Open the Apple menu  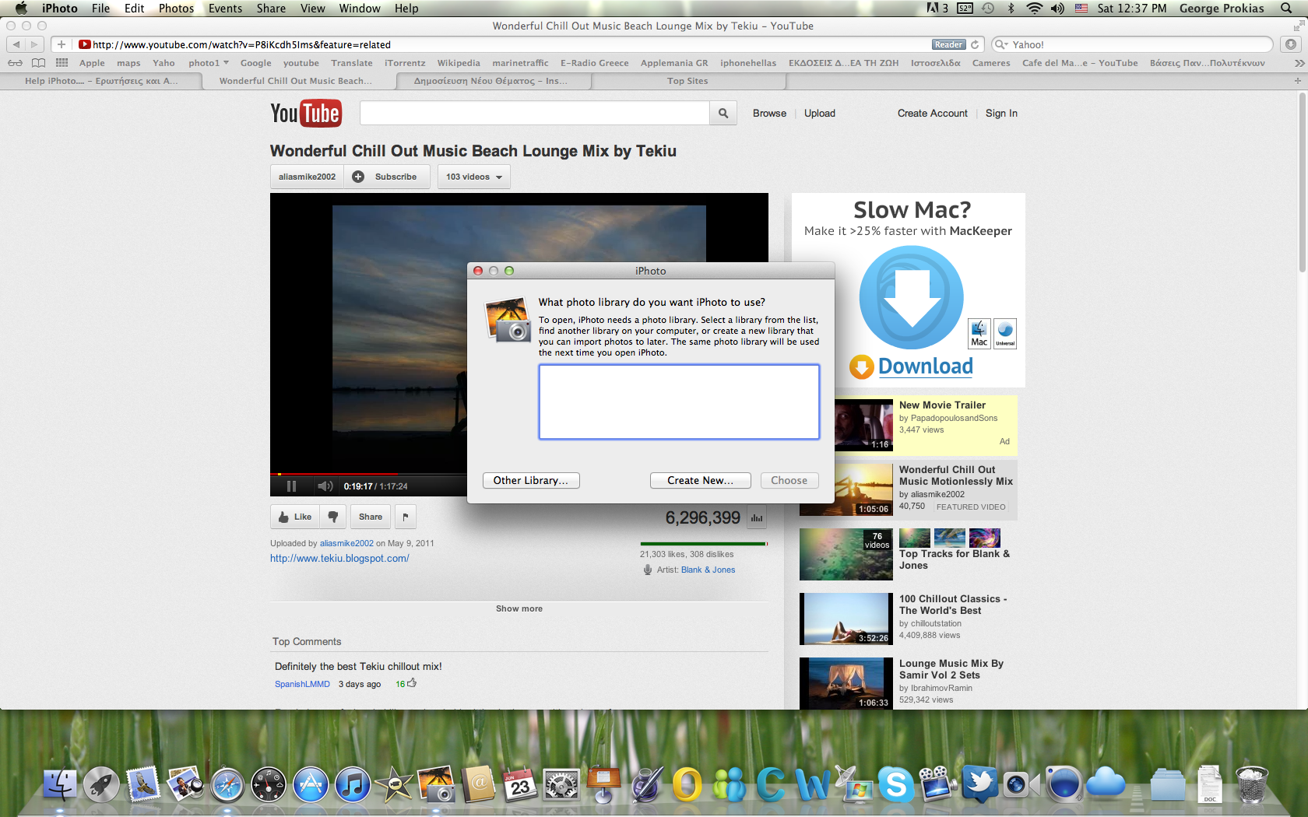21,8
